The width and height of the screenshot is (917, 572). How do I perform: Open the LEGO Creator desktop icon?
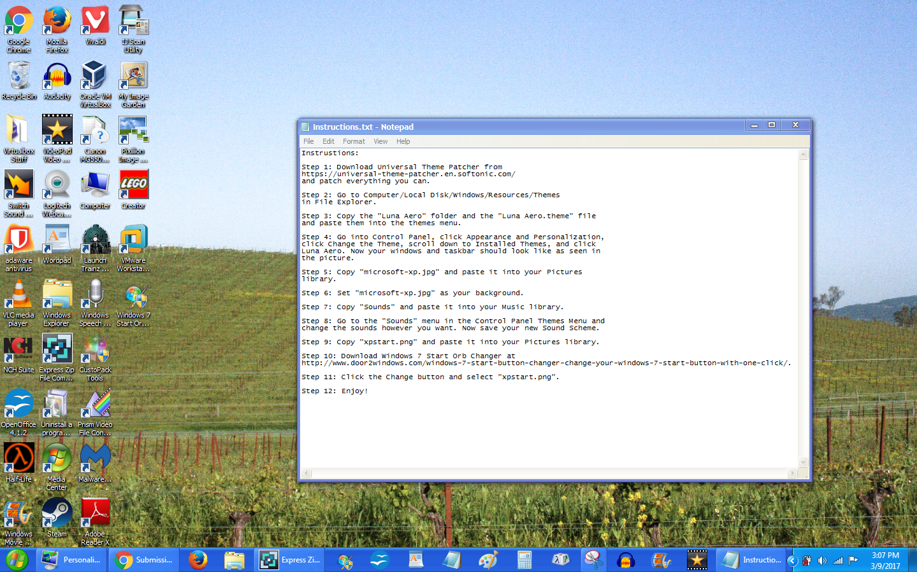[133, 190]
